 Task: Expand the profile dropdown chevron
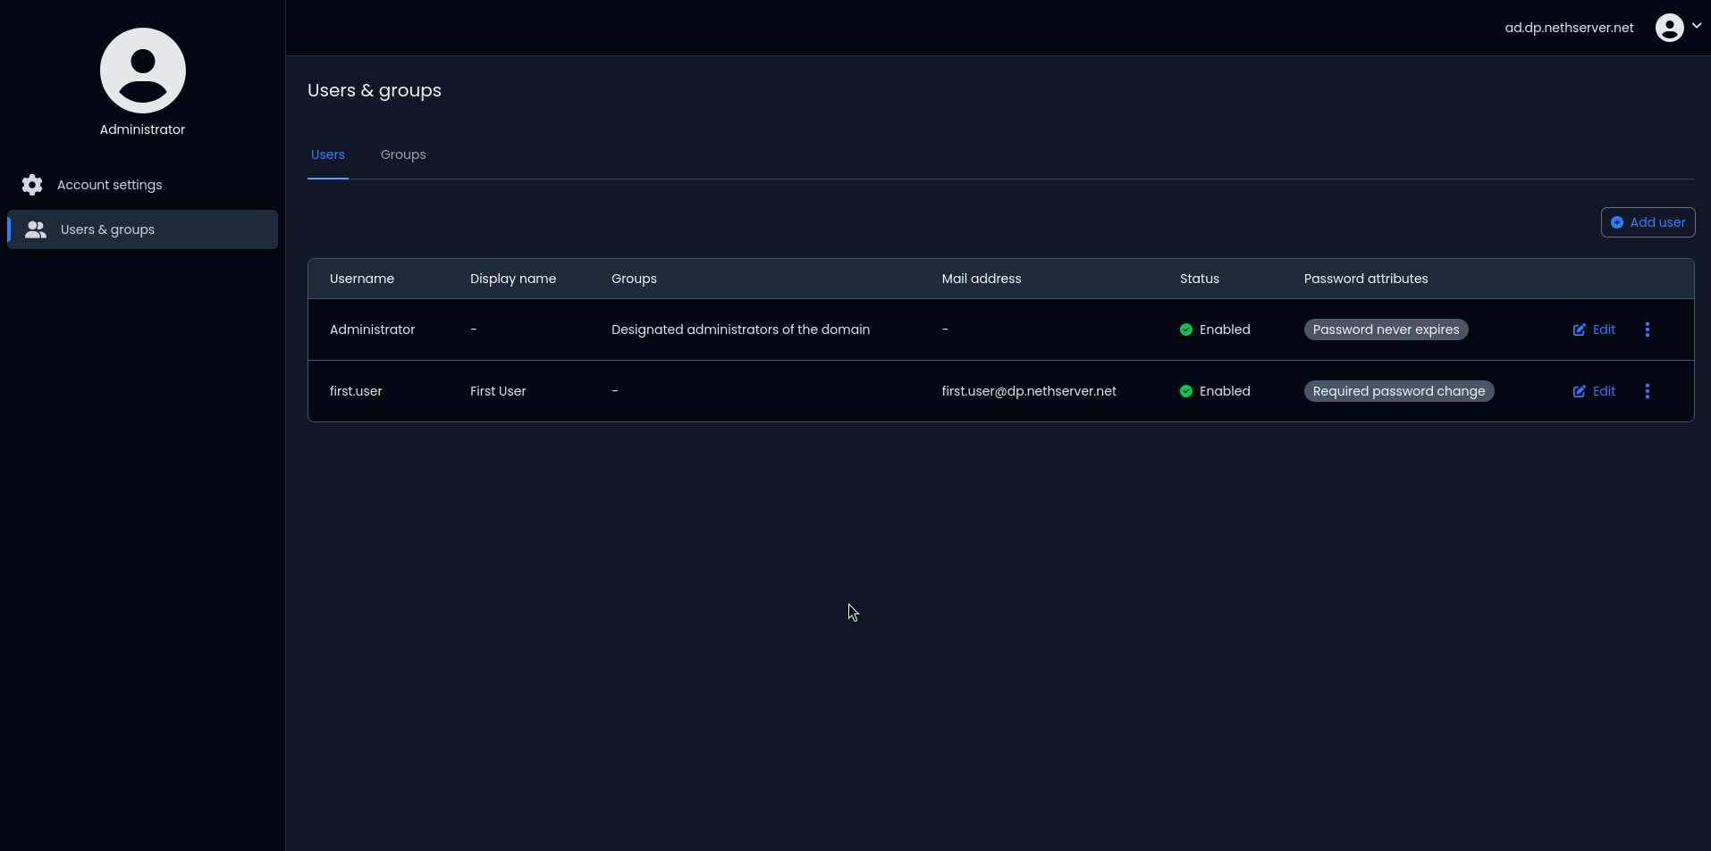pyautogui.click(x=1696, y=26)
